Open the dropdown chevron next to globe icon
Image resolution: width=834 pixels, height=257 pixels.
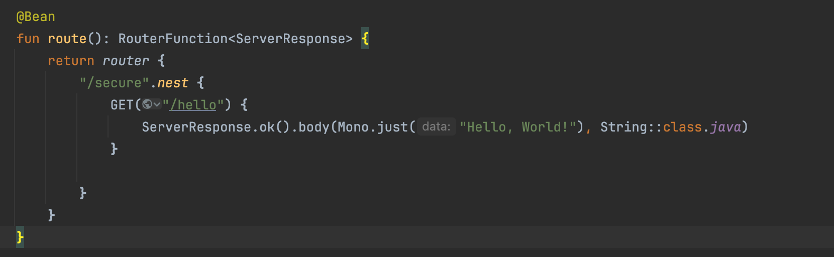157,104
